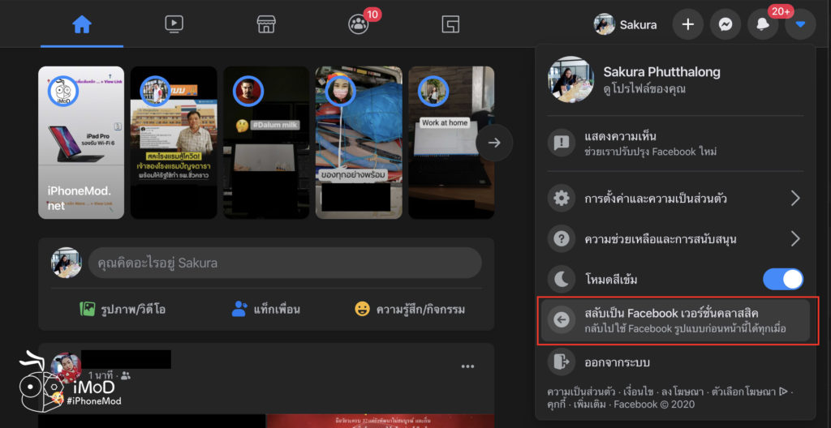This screenshot has width=831, height=428.
Task: Click the plus Create button
Action: coord(688,24)
